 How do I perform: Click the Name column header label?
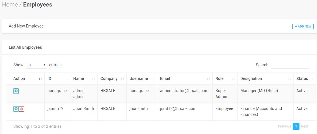tap(79, 78)
